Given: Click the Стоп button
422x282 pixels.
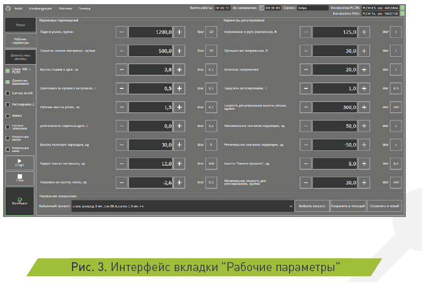Looking at the screenshot, I should (20, 178).
